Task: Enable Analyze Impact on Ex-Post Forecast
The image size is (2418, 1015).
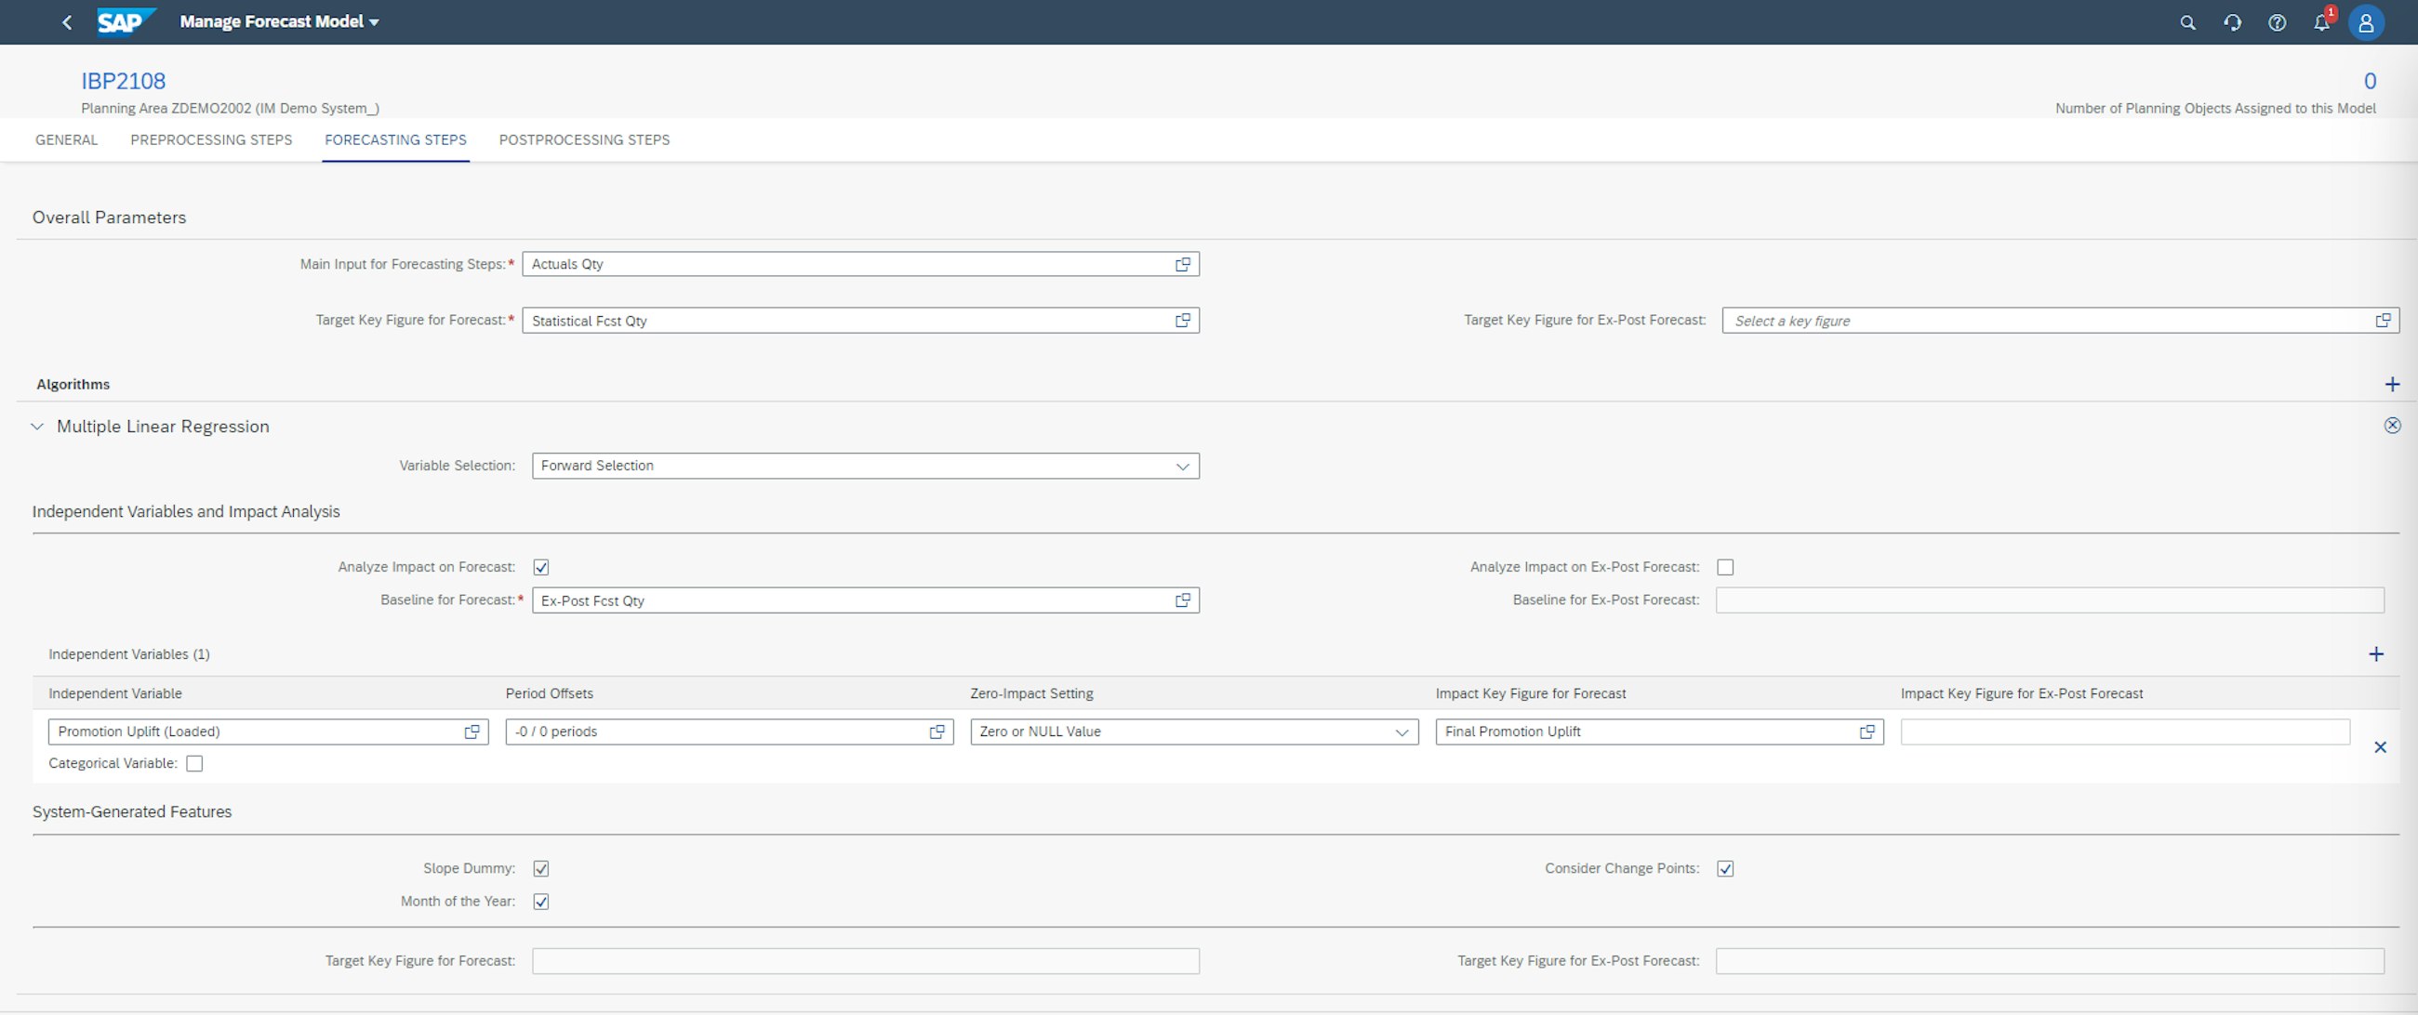Action: coord(1724,568)
